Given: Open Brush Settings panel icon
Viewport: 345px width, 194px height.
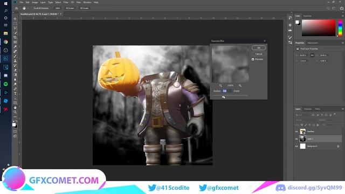Looking at the screenshot, I should click(290, 38).
